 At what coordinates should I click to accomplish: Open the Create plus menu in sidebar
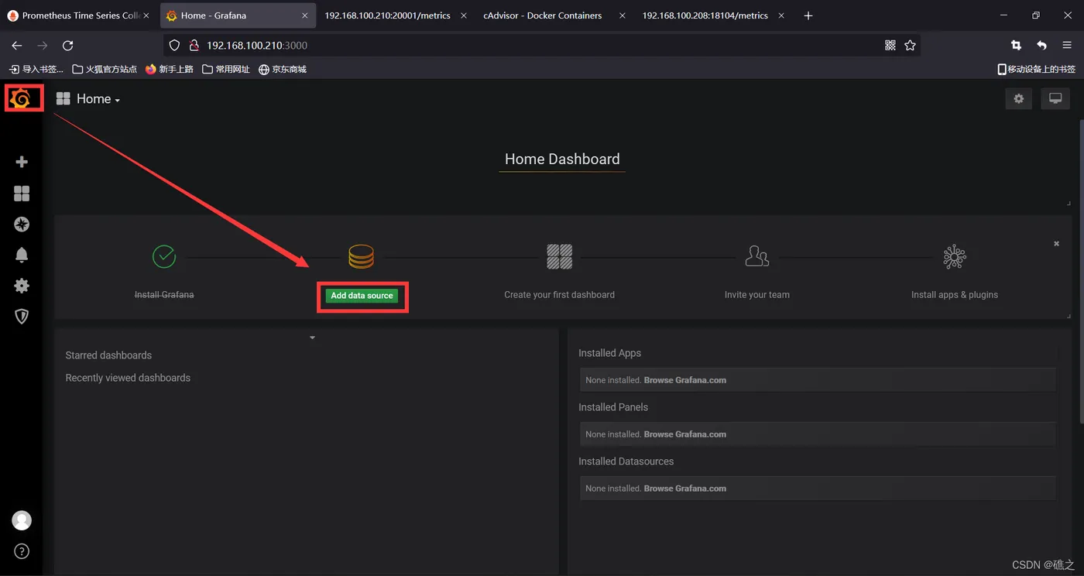(x=22, y=162)
